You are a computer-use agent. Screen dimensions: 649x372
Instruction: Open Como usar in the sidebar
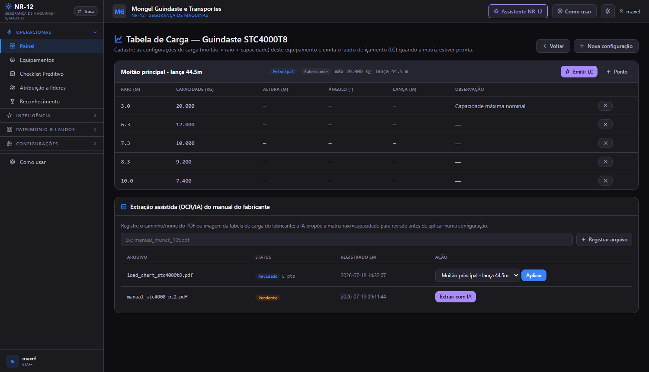(52, 162)
